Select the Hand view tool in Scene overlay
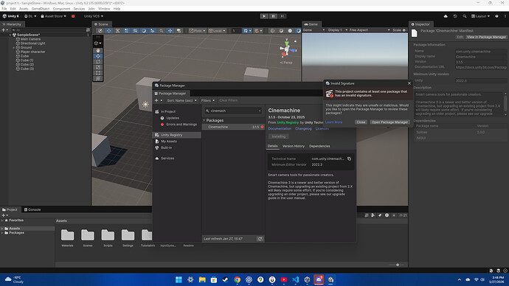Viewport: 509px width, 286px height. (98, 51)
